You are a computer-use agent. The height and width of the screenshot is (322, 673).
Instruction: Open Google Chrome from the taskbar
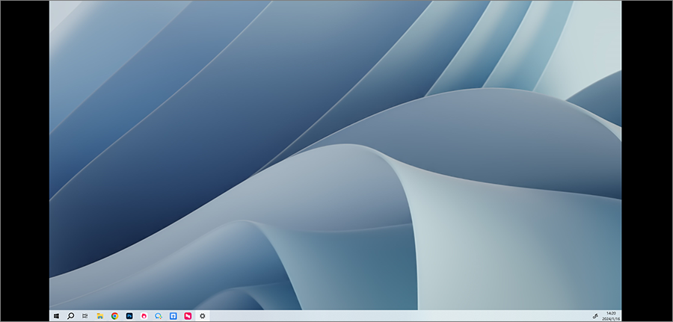tap(114, 316)
